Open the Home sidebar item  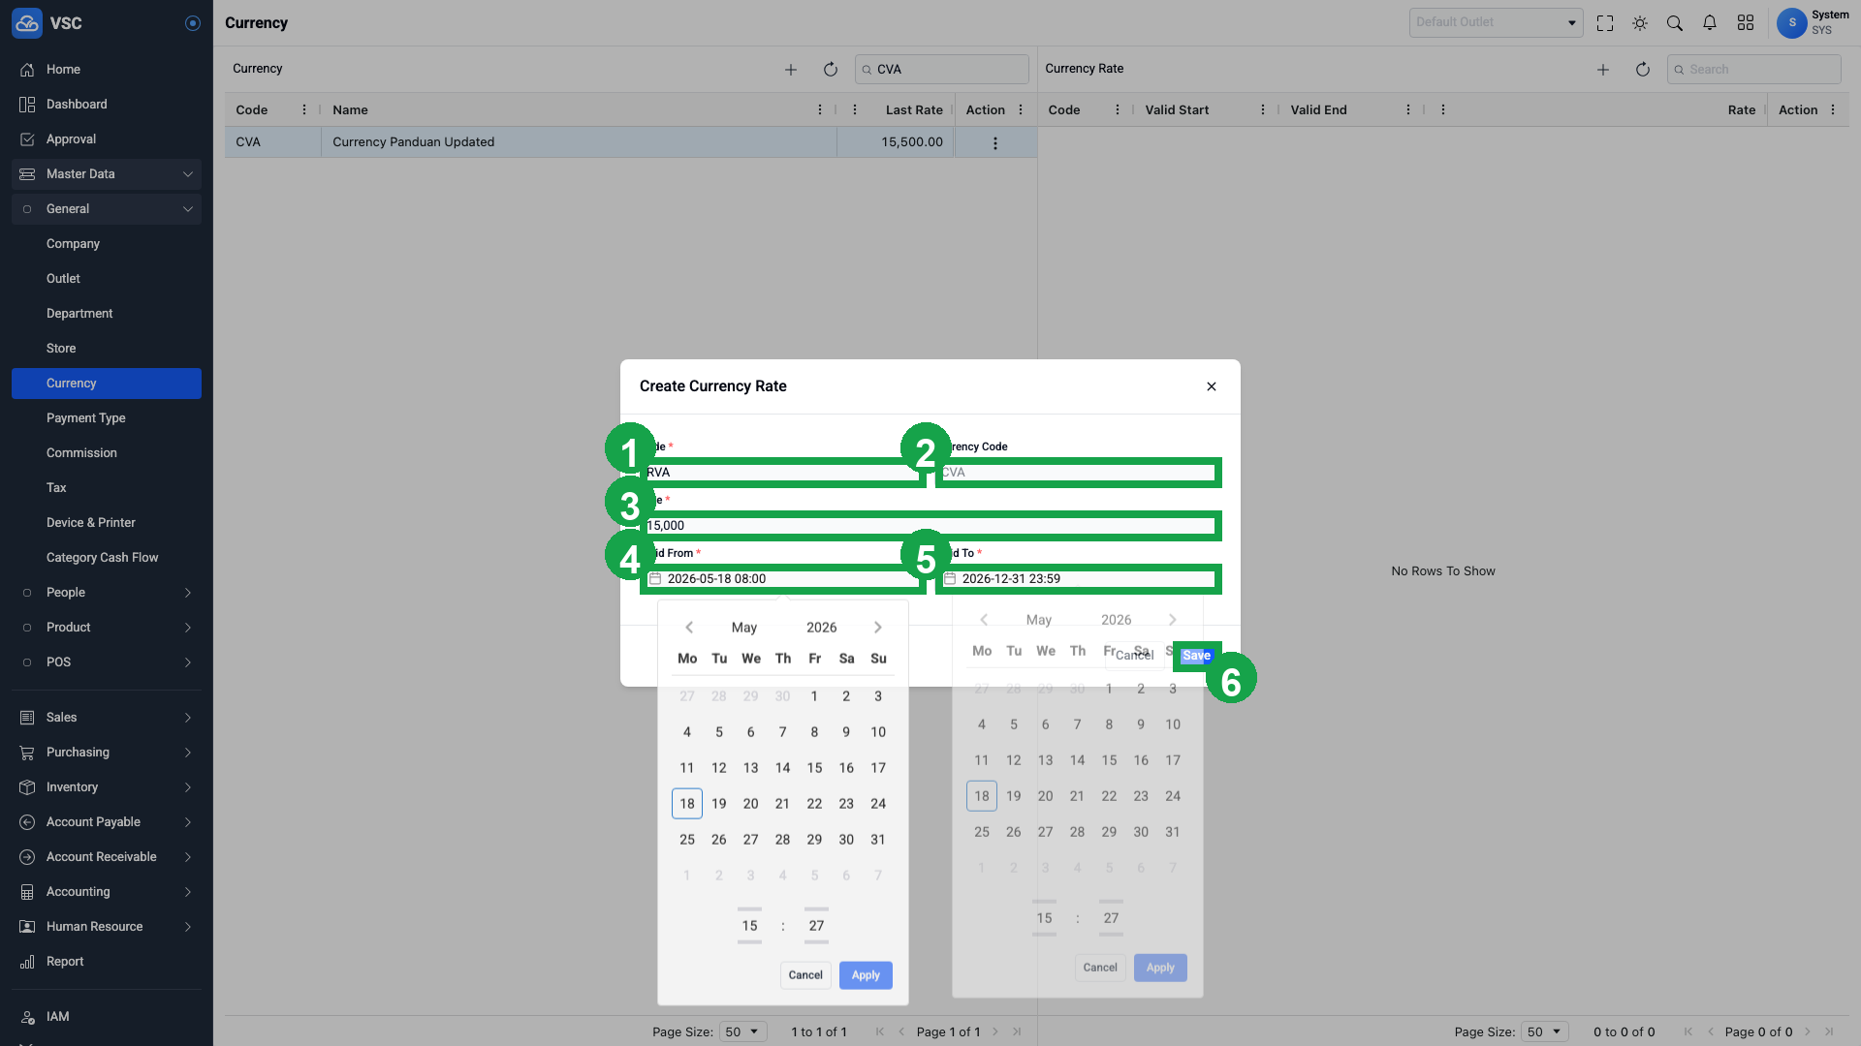click(x=107, y=70)
